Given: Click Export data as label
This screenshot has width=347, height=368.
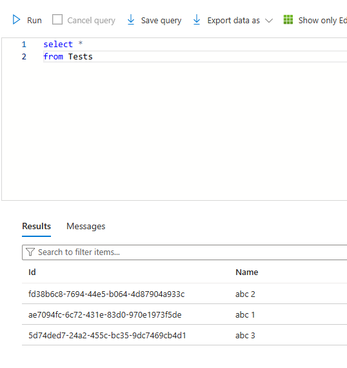Looking at the screenshot, I should pyautogui.click(x=233, y=21).
